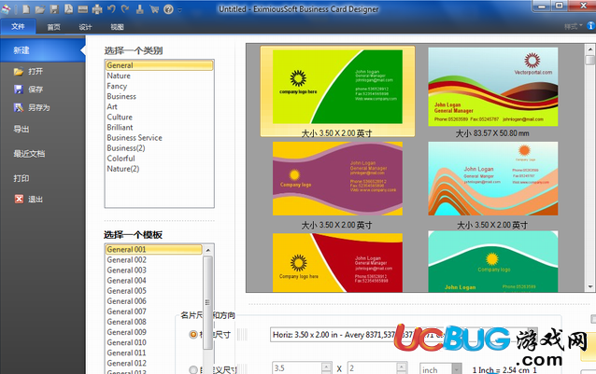The image size is (596, 374).
Task: Choose template General 006
Action: [154, 301]
